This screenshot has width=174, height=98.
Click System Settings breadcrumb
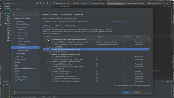(x=66, y=14)
